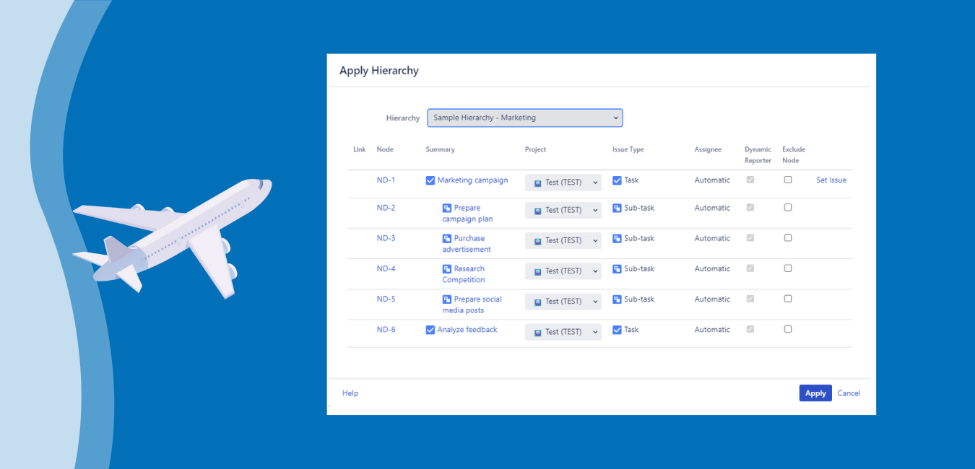Open the Prepare social media posts summary

pos(473,304)
